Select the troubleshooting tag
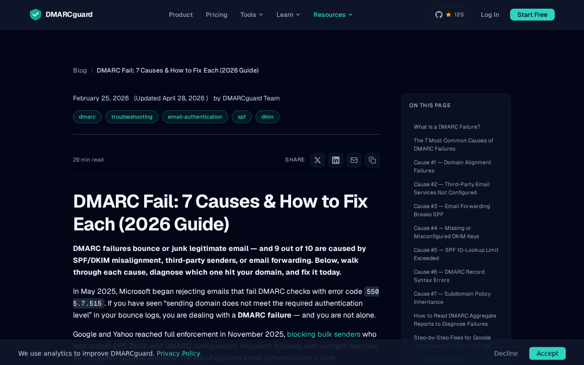 pos(132,117)
